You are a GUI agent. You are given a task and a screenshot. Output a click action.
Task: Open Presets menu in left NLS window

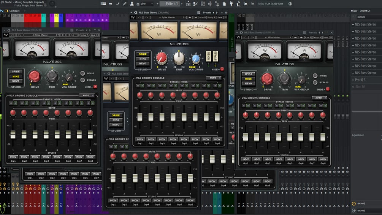[80, 30]
